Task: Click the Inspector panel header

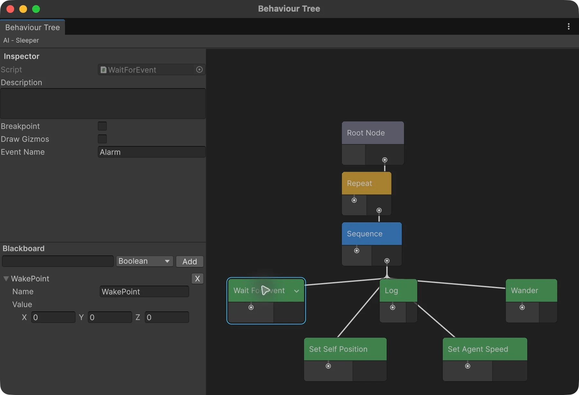Action: click(x=22, y=56)
